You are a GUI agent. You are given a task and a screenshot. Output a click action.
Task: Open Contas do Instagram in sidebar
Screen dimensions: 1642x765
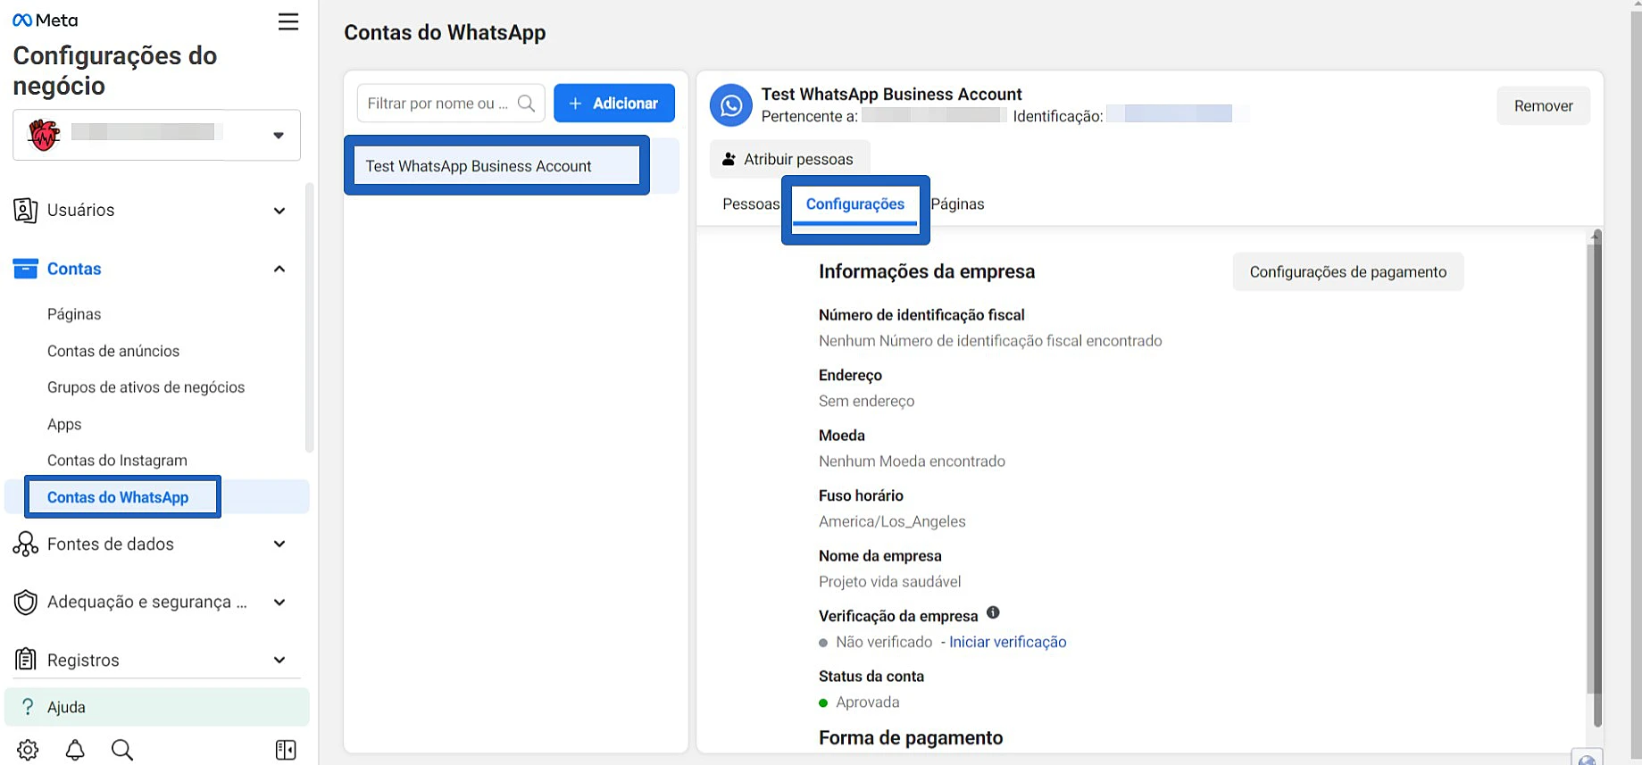[x=117, y=461]
